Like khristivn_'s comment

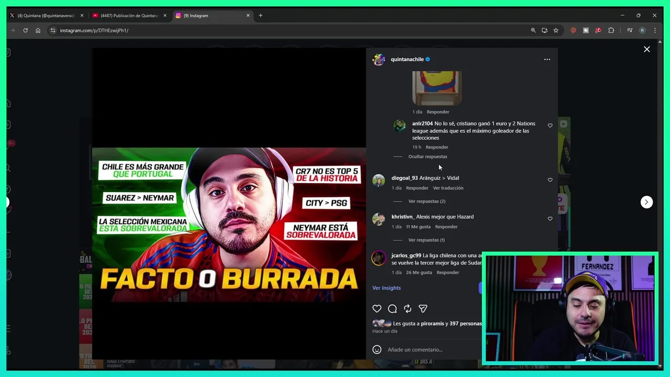(x=550, y=219)
